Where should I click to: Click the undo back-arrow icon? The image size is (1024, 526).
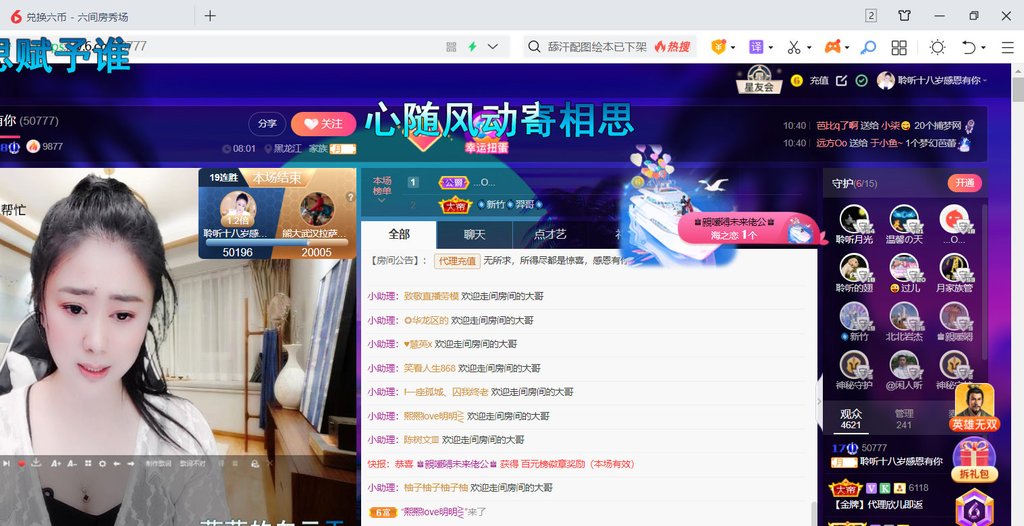pos(969,47)
